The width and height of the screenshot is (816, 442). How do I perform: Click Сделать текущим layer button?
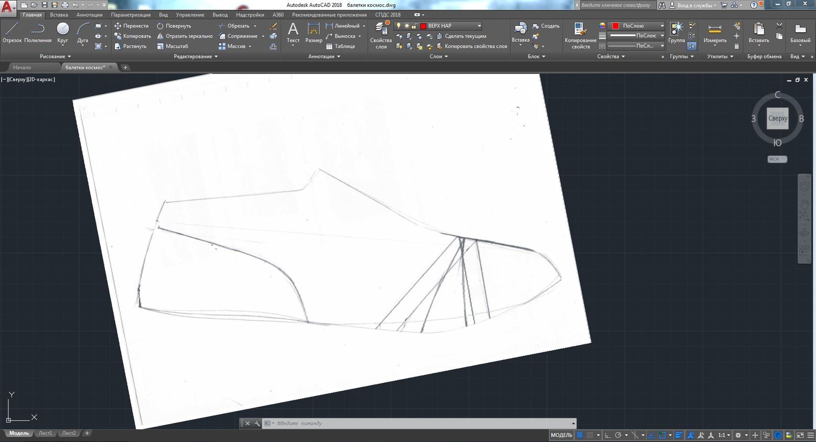462,36
